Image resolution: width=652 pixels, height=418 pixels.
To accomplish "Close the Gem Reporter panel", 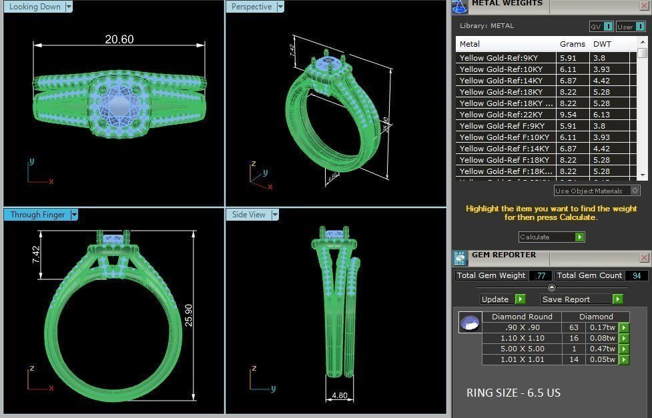I will click(644, 257).
